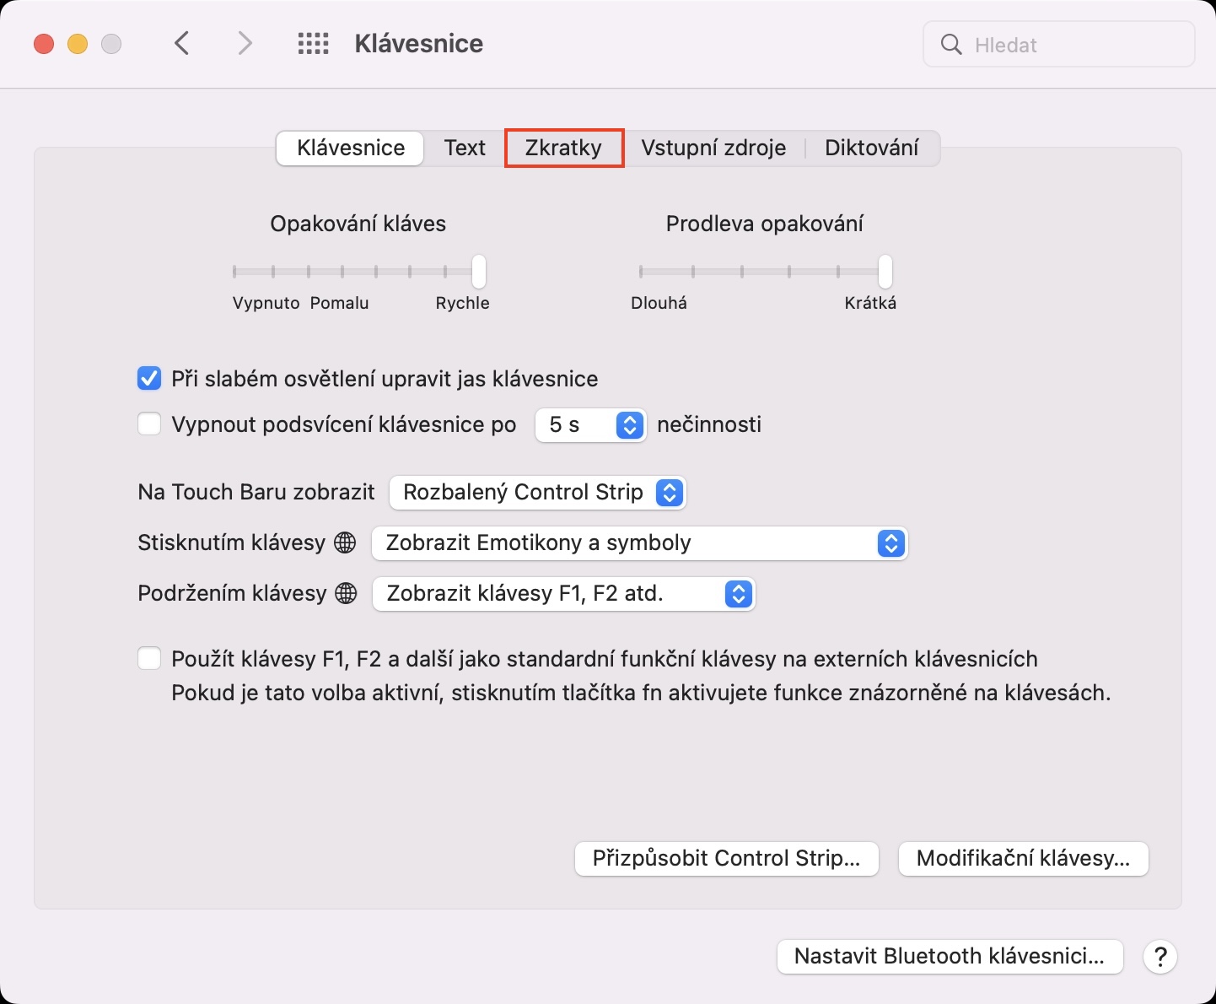Expand Zobrazit Emotikony a symboly dropdown

tap(639, 542)
